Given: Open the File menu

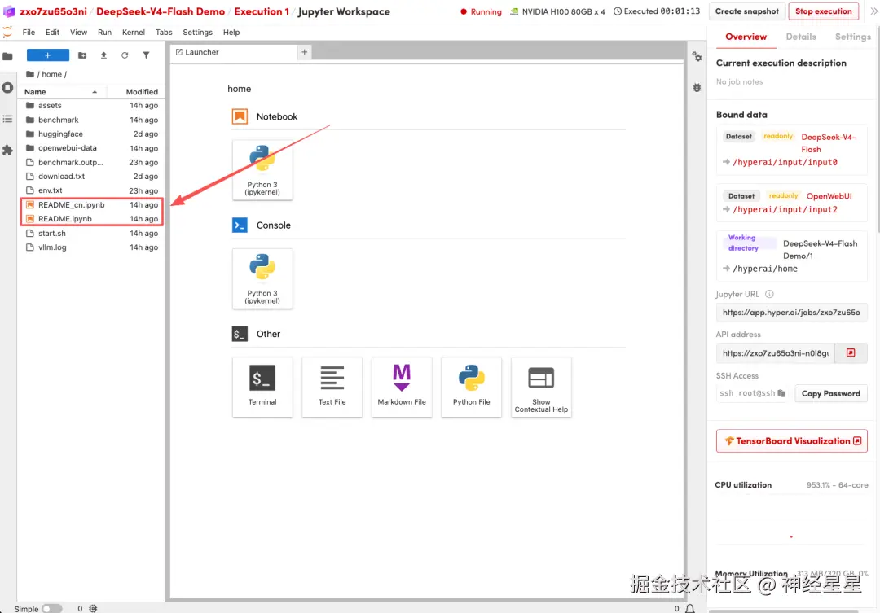Looking at the screenshot, I should point(29,32).
